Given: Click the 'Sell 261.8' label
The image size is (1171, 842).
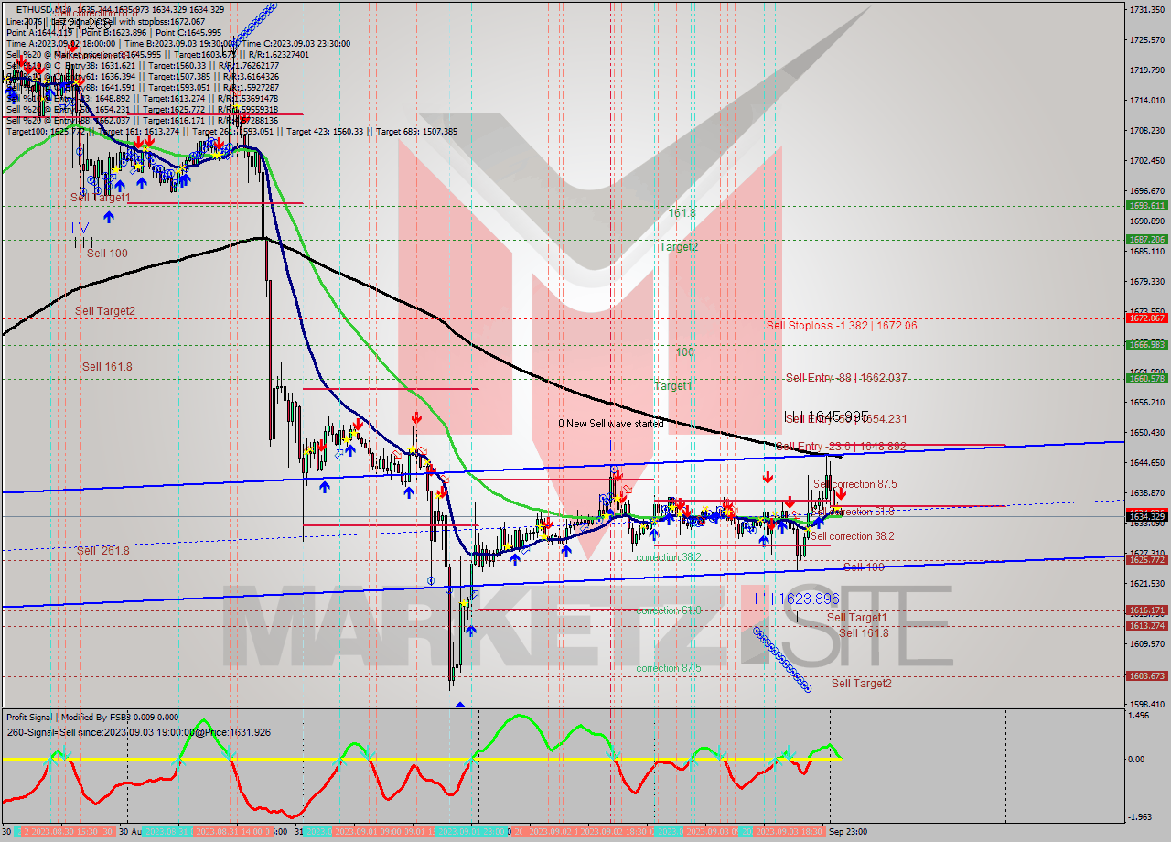Looking at the screenshot, I should point(103,551).
